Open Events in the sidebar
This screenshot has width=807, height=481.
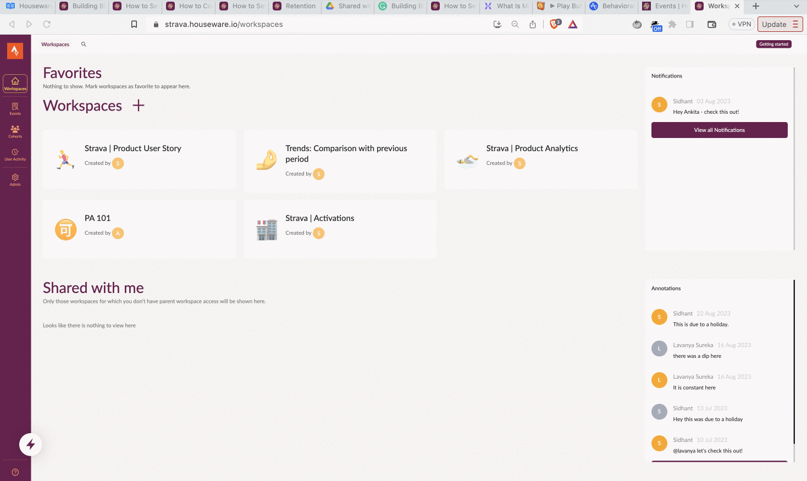15,109
